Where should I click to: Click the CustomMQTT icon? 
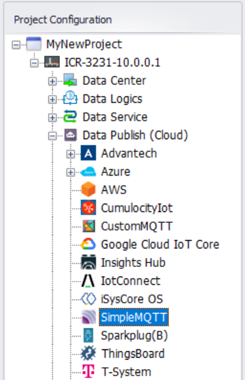coord(89,226)
